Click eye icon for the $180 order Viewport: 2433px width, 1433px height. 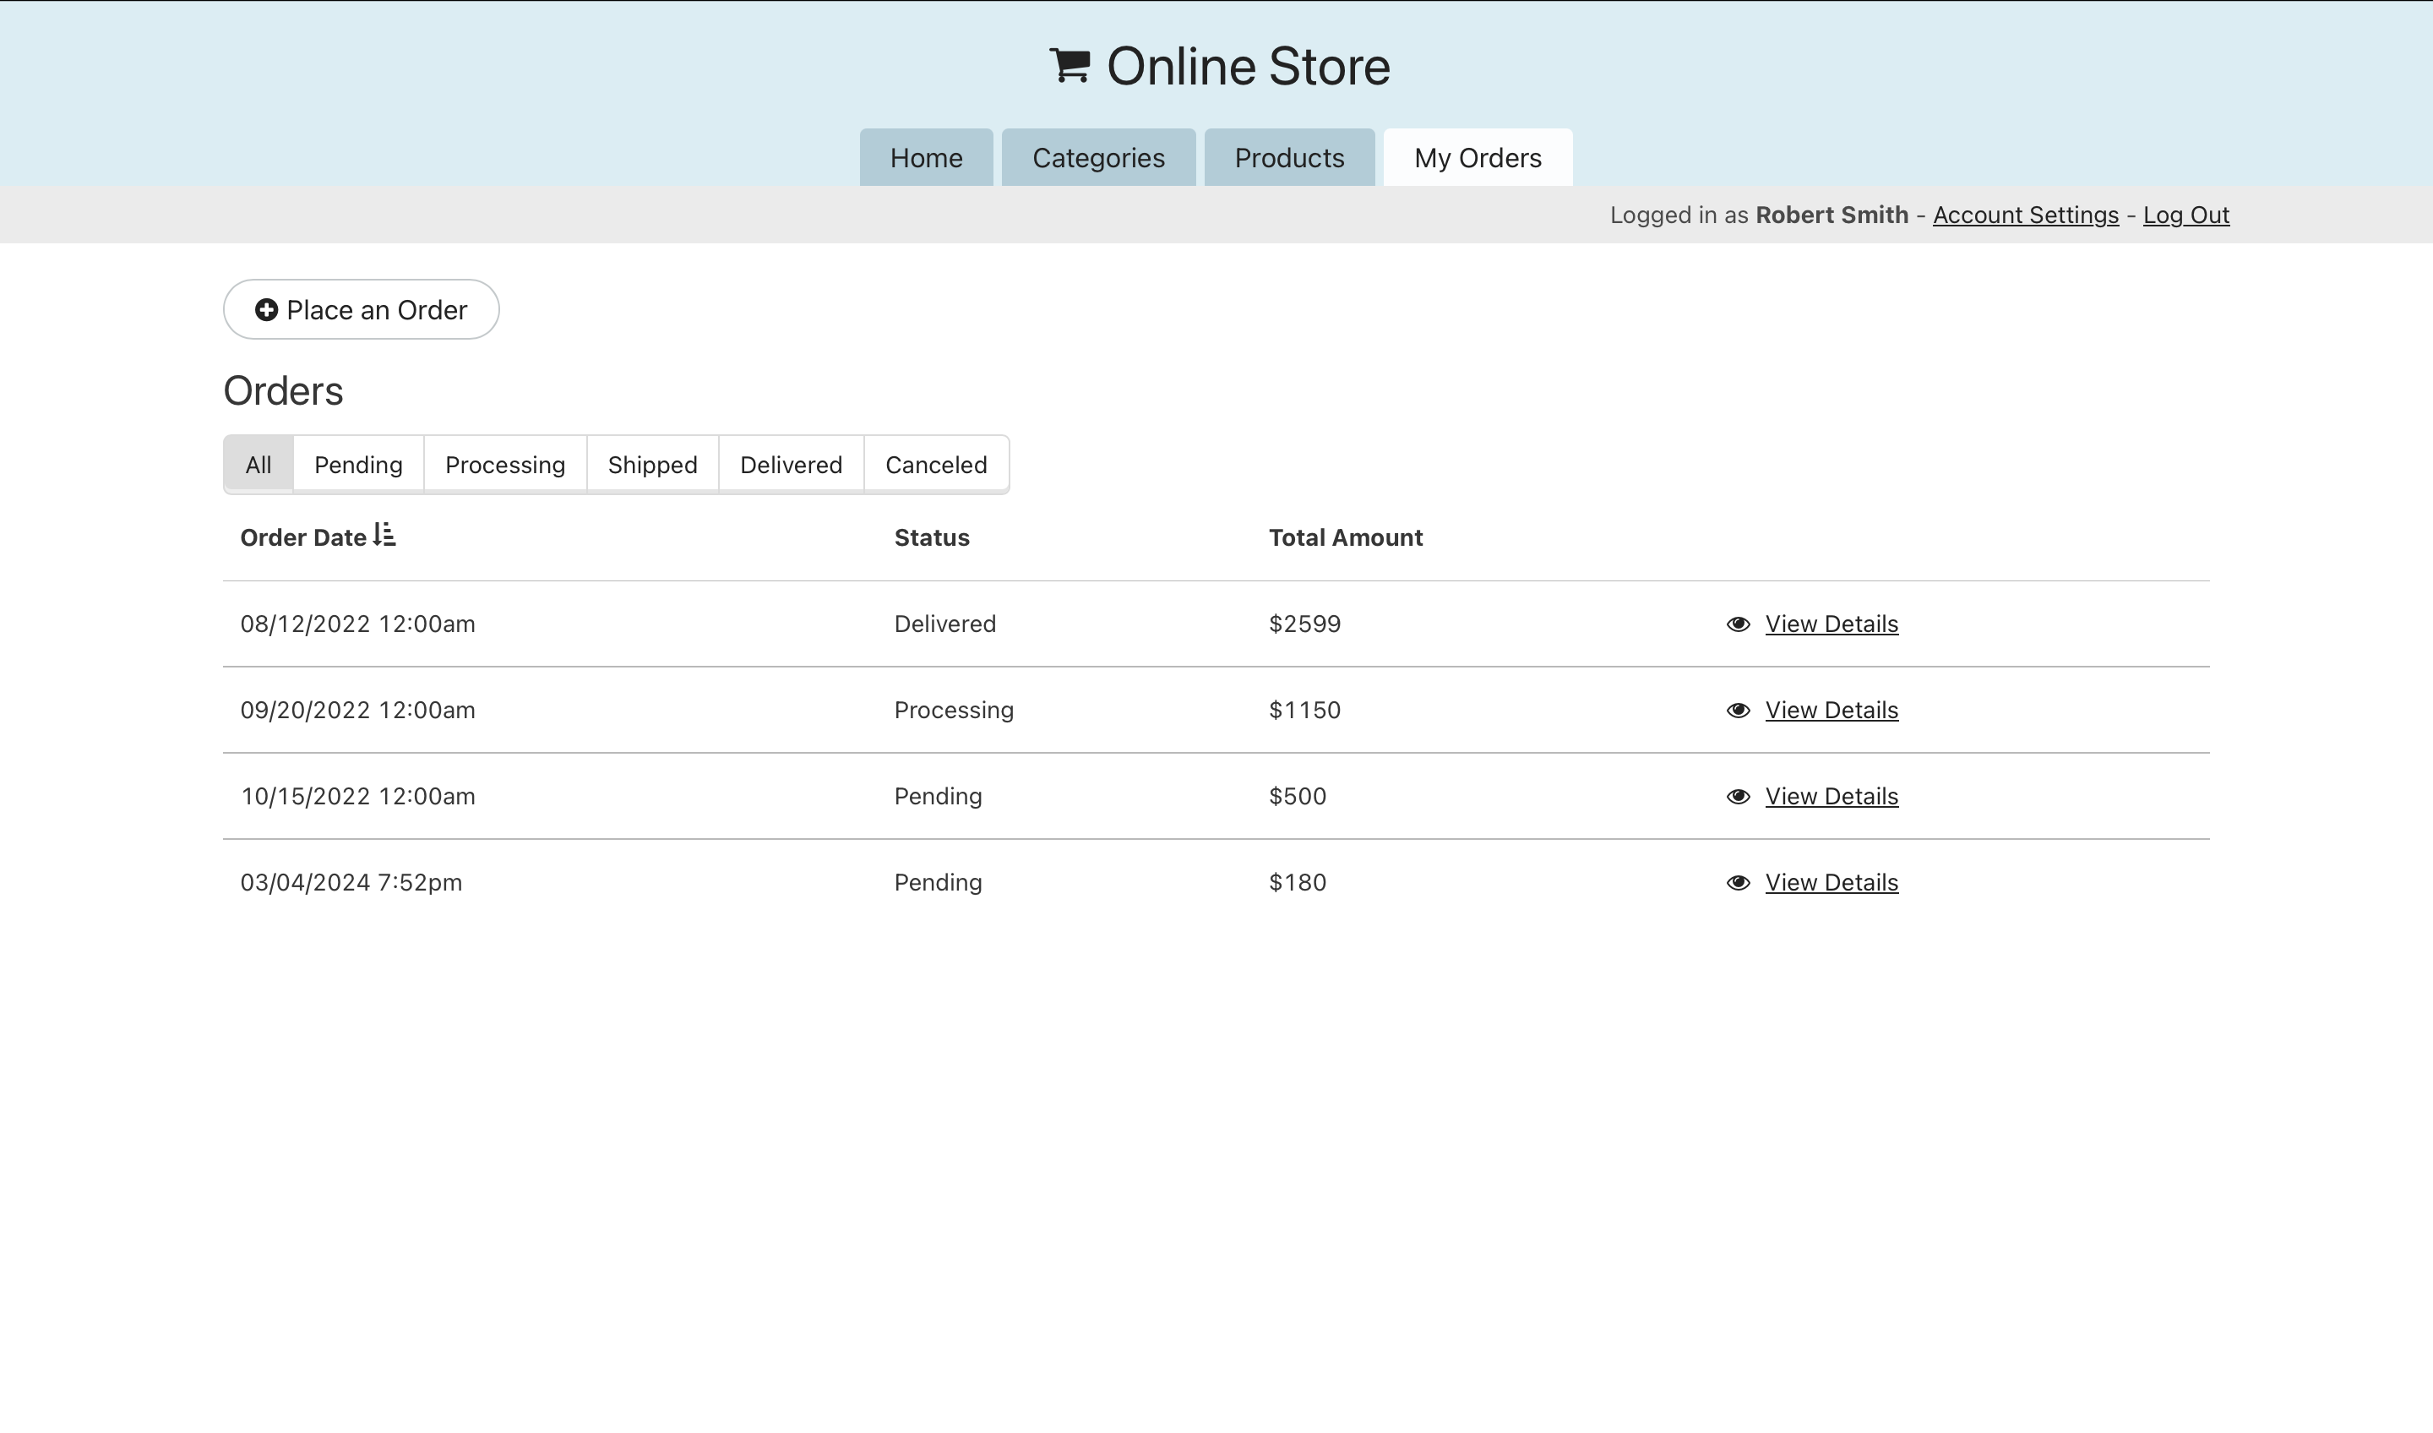pos(1738,883)
